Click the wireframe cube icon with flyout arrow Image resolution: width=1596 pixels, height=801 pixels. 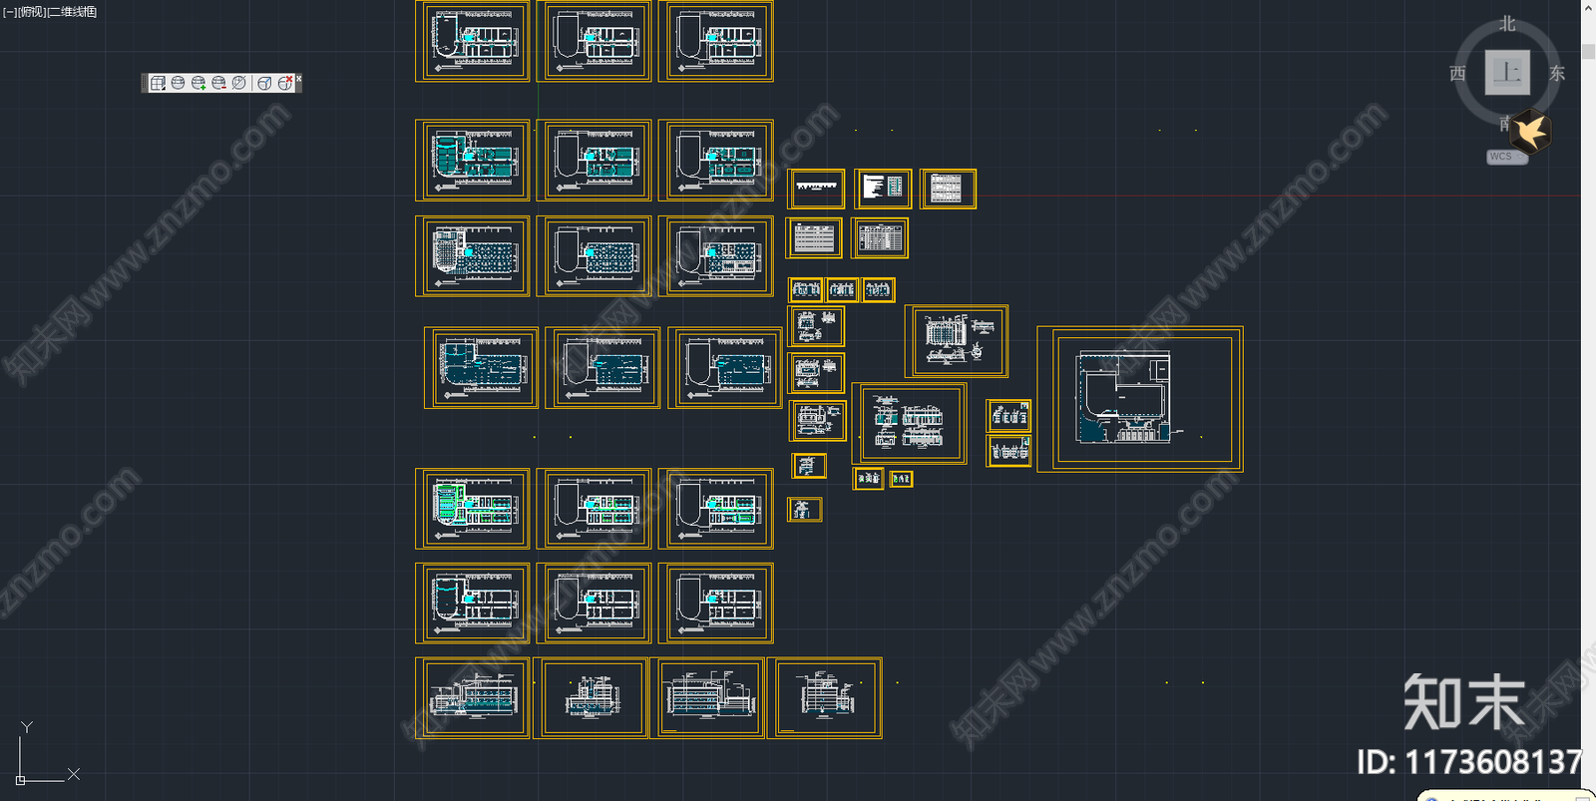coord(158,83)
